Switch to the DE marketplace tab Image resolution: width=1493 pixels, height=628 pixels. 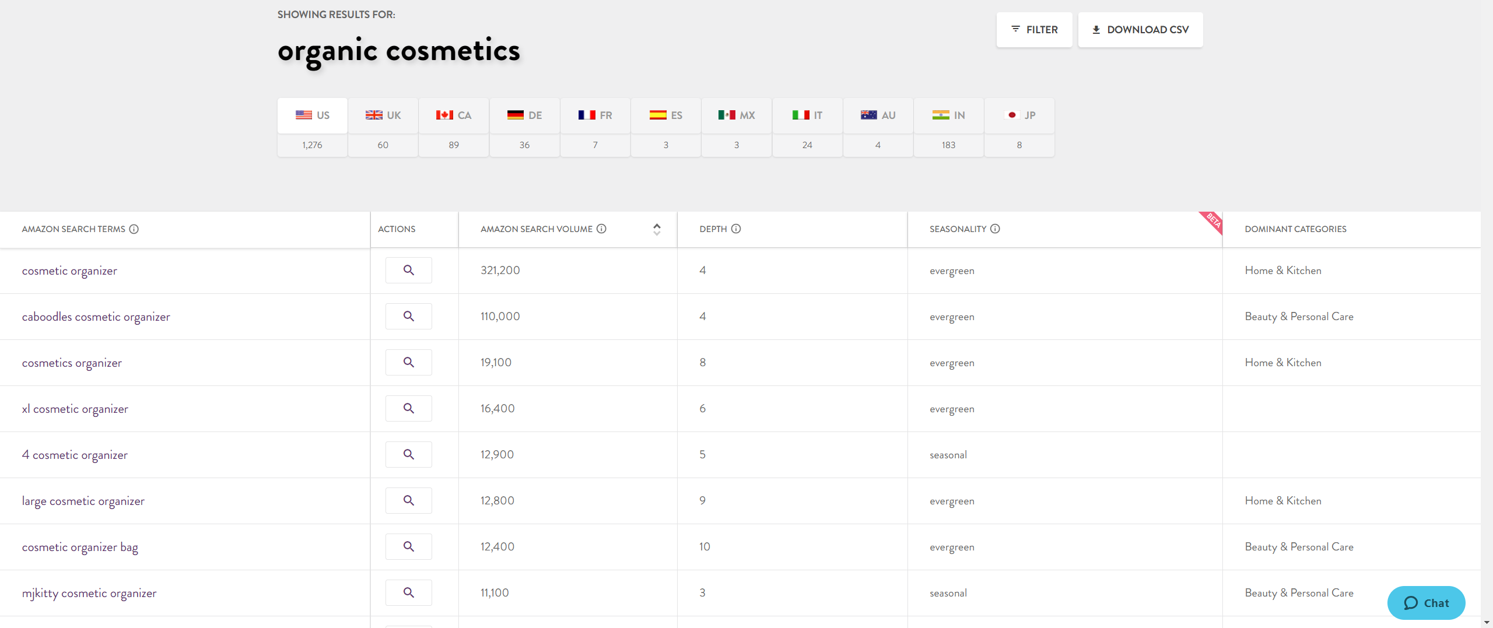524,115
